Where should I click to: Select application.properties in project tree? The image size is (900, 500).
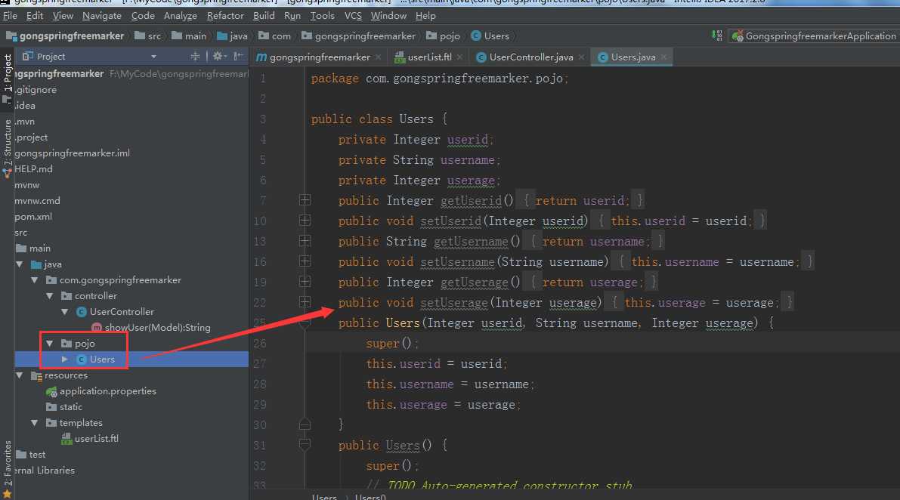point(101,391)
